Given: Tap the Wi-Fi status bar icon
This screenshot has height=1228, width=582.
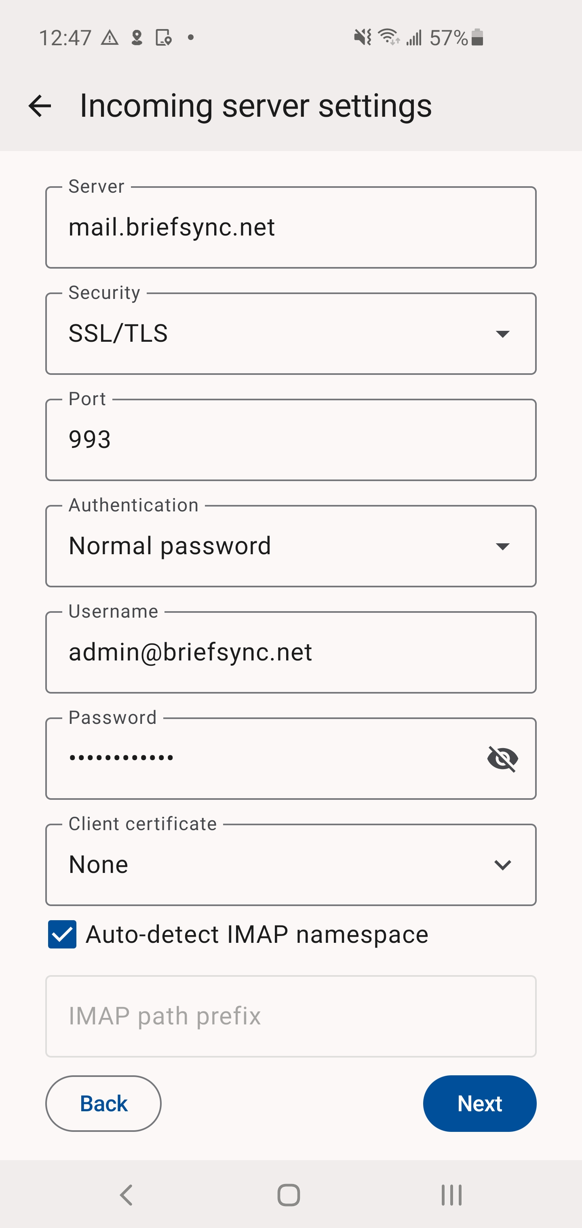Looking at the screenshot, I should (388, 37).
